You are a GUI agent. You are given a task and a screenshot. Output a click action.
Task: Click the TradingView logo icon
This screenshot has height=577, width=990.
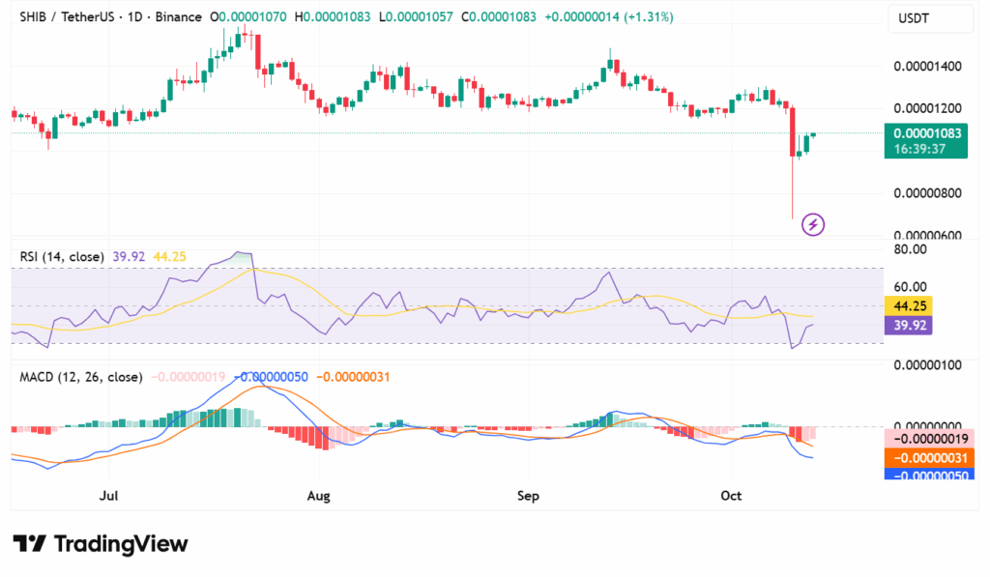coord(29,544)
